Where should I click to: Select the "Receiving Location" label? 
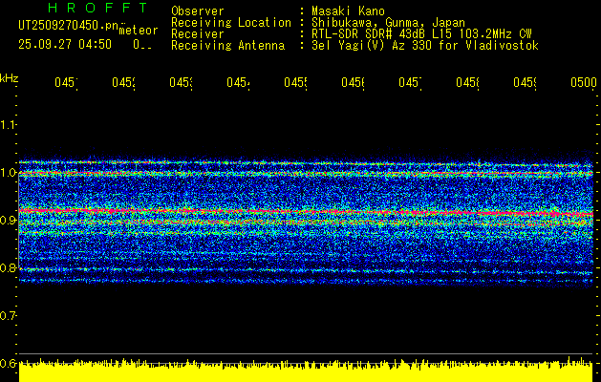(231, 23)
